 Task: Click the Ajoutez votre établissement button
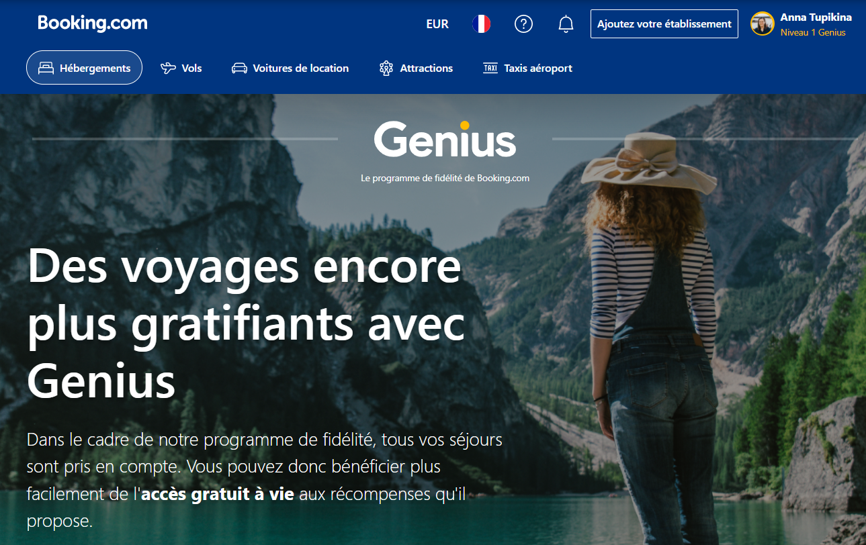[664, 24]
